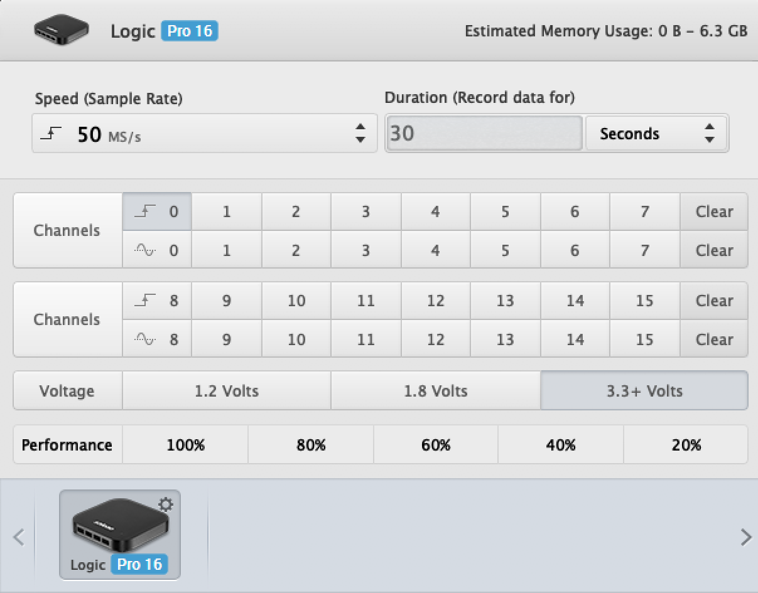Viewport: 758px width, 593px height.
Task: Enable analog channel 9
Action: click(227, 339)
